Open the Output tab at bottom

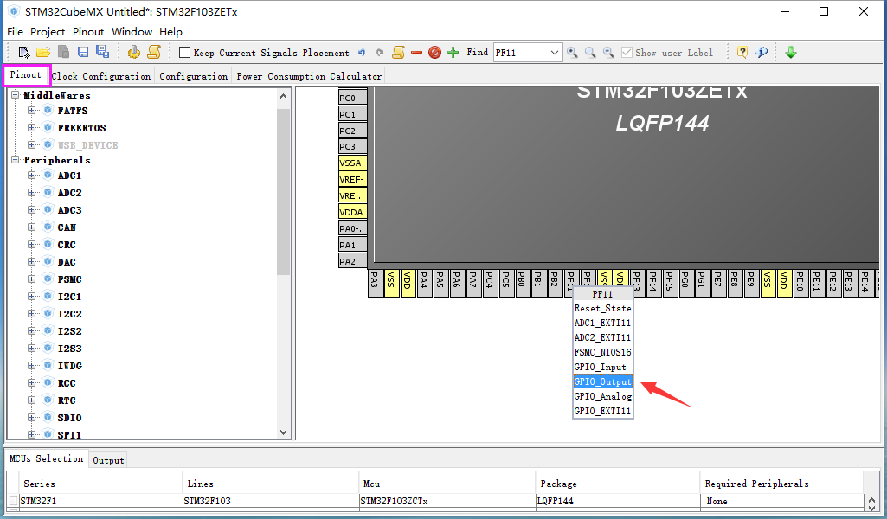(x=109, y=460)
